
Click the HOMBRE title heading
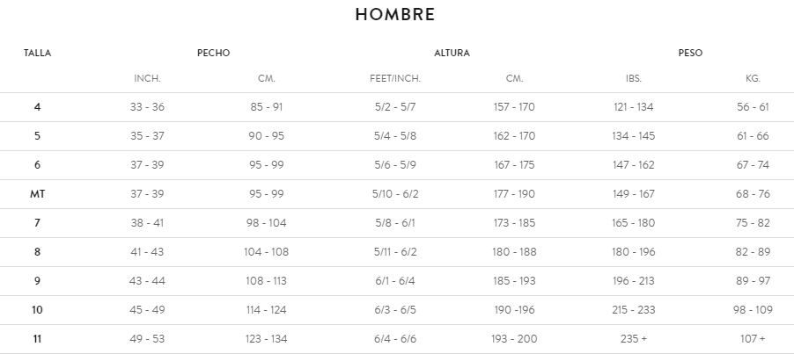point(395,15)
